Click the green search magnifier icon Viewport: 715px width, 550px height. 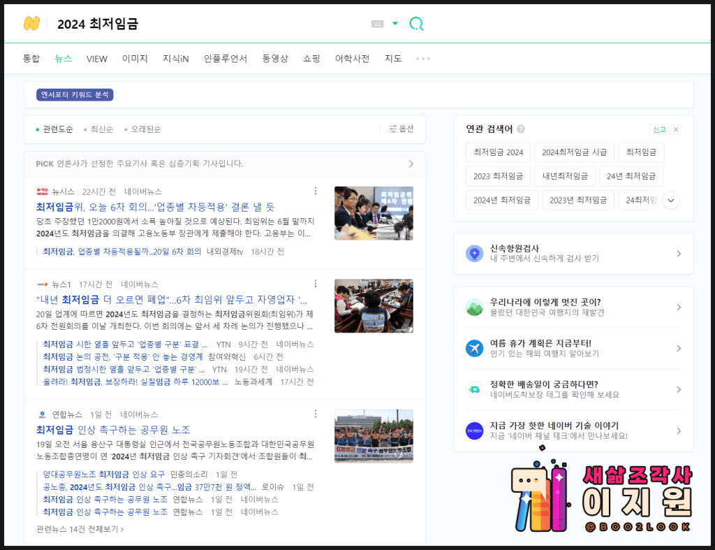click(416, 24)
